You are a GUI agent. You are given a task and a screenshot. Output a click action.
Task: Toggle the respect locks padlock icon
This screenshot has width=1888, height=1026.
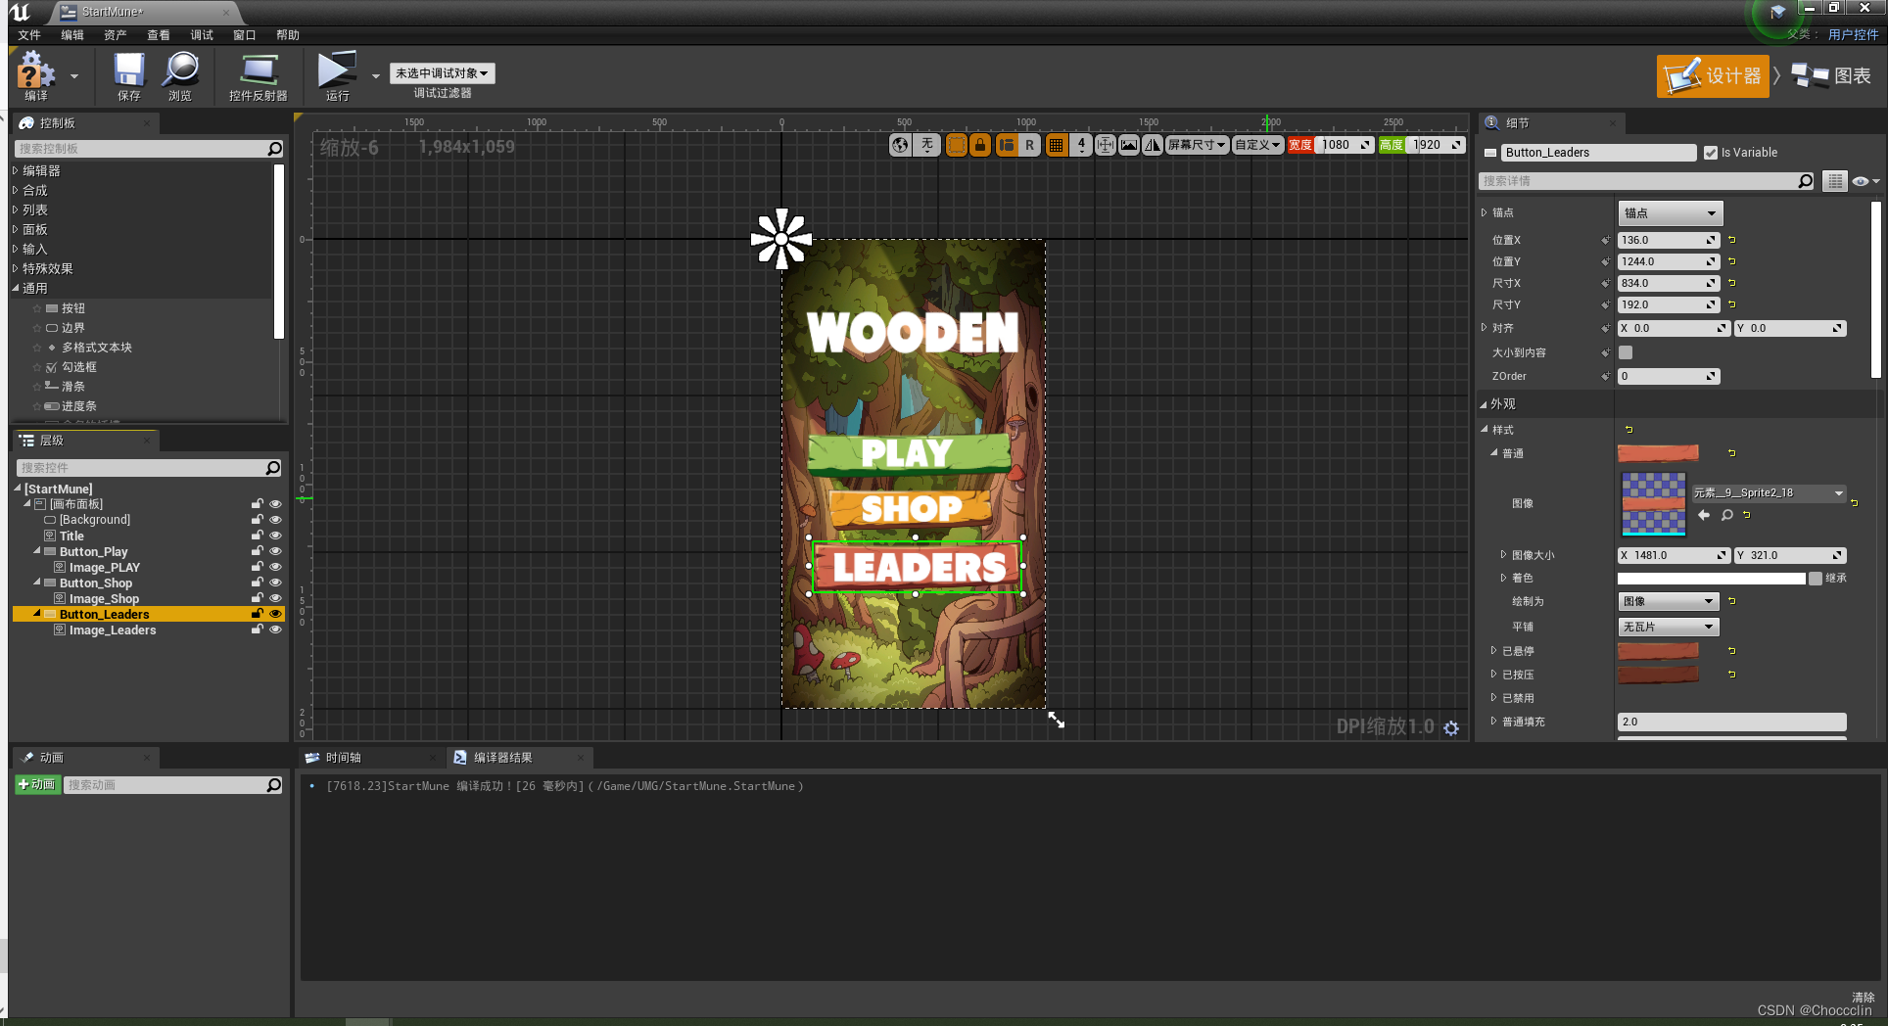(x=980, y=145)
